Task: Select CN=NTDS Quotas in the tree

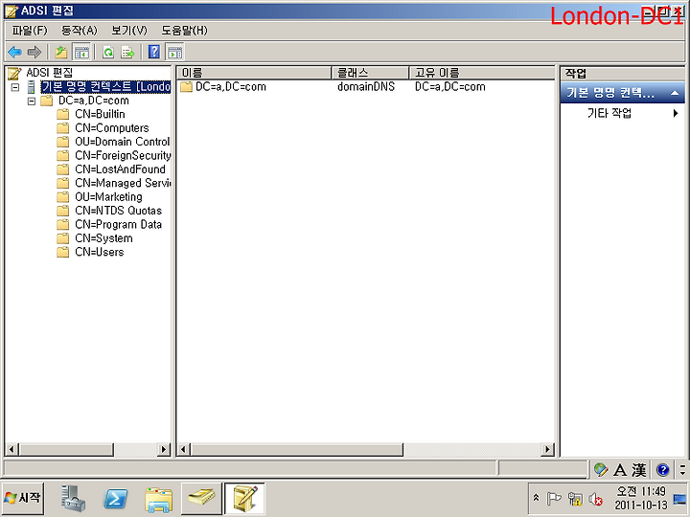Action: click(x=119, y=211)
